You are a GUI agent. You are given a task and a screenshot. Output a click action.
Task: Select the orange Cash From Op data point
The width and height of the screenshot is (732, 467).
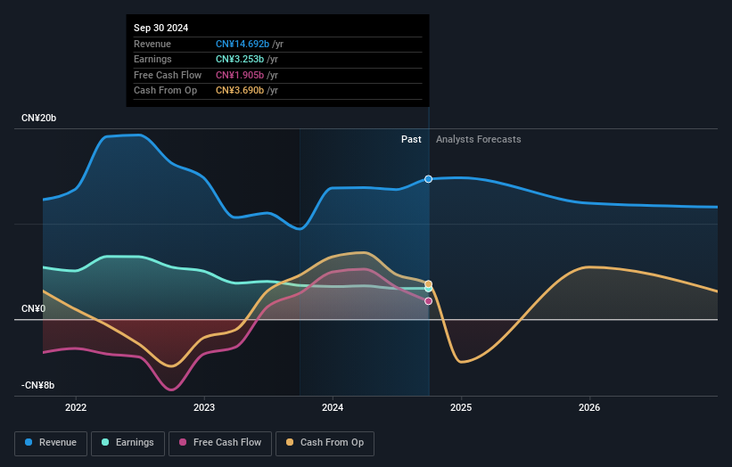click(x=428, y=283)
